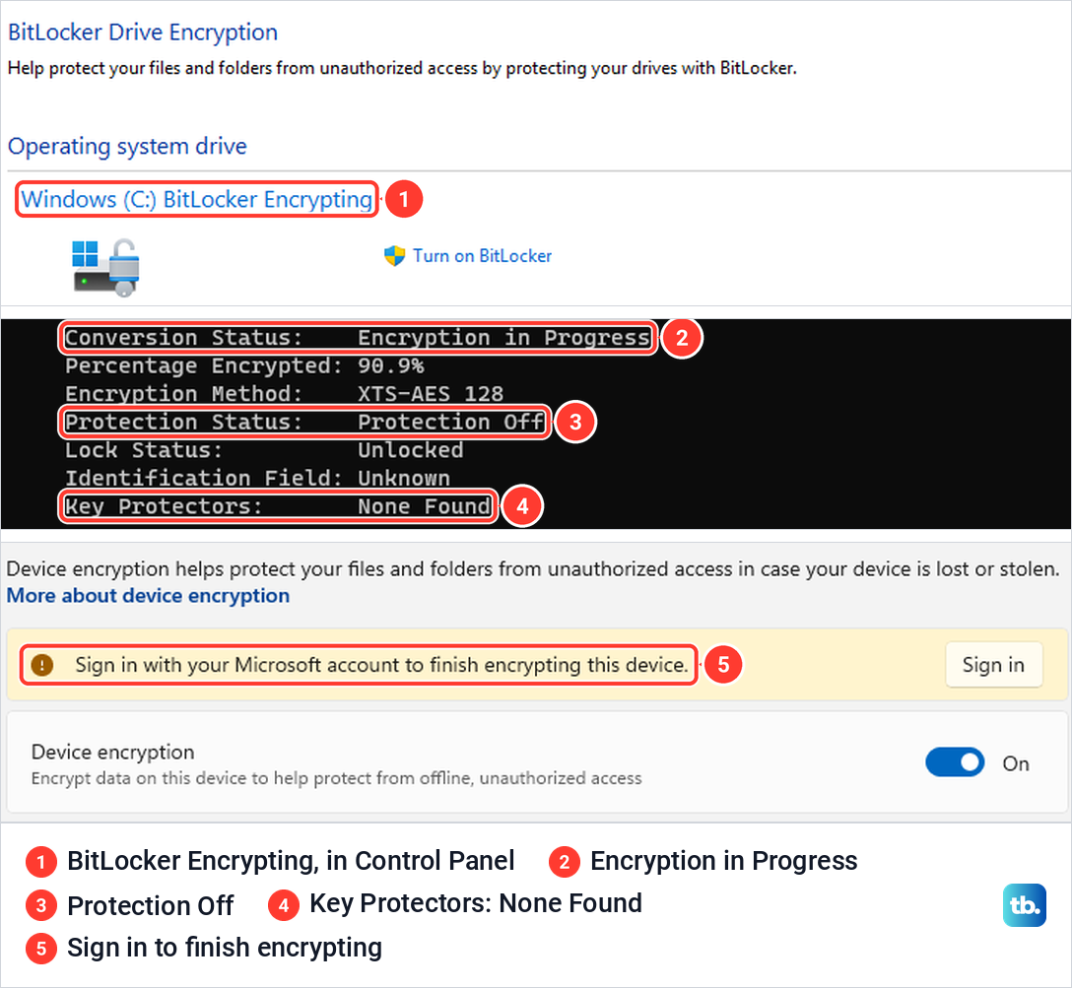
Task: Select the Lock Status Unlocked line
Action: (265, 449)
